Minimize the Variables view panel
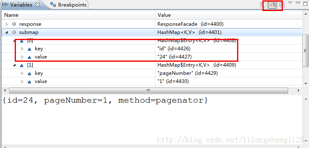The width and height of the screenshot is (309, 148). [298, 3]
